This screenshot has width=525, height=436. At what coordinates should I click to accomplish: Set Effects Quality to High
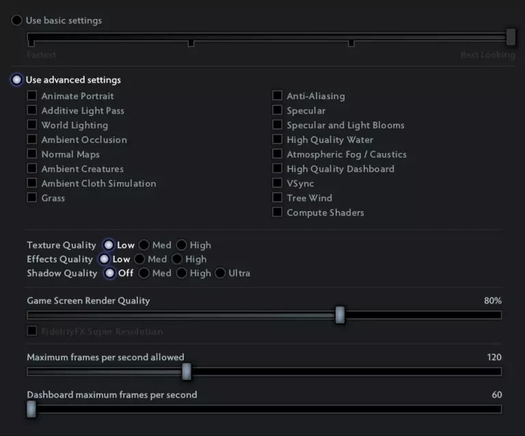coord(177,259)
